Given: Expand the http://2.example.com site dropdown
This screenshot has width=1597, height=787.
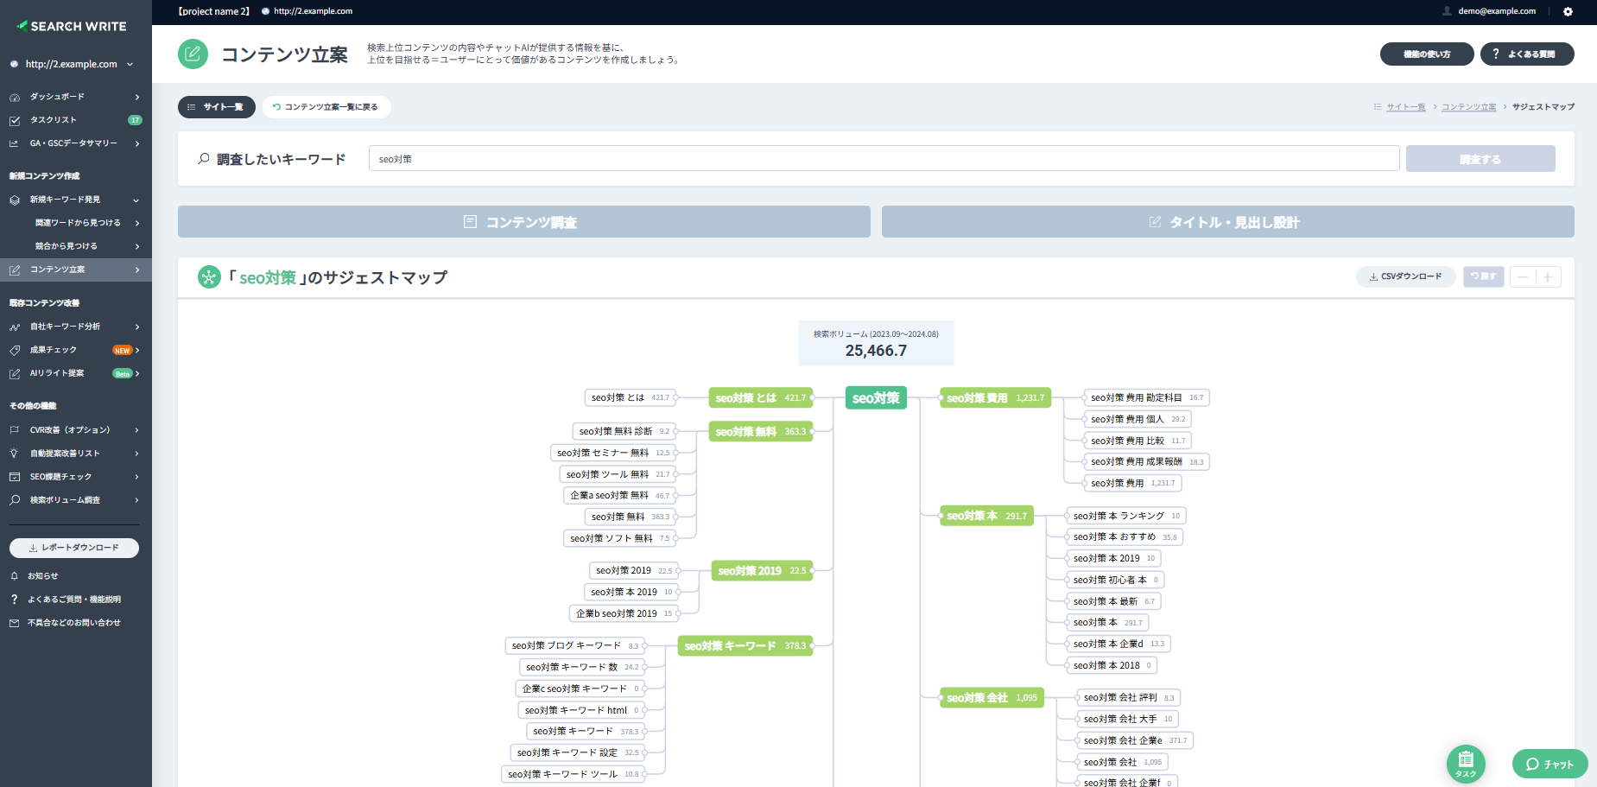Looking at the screenshot, I should click(130, 64).
